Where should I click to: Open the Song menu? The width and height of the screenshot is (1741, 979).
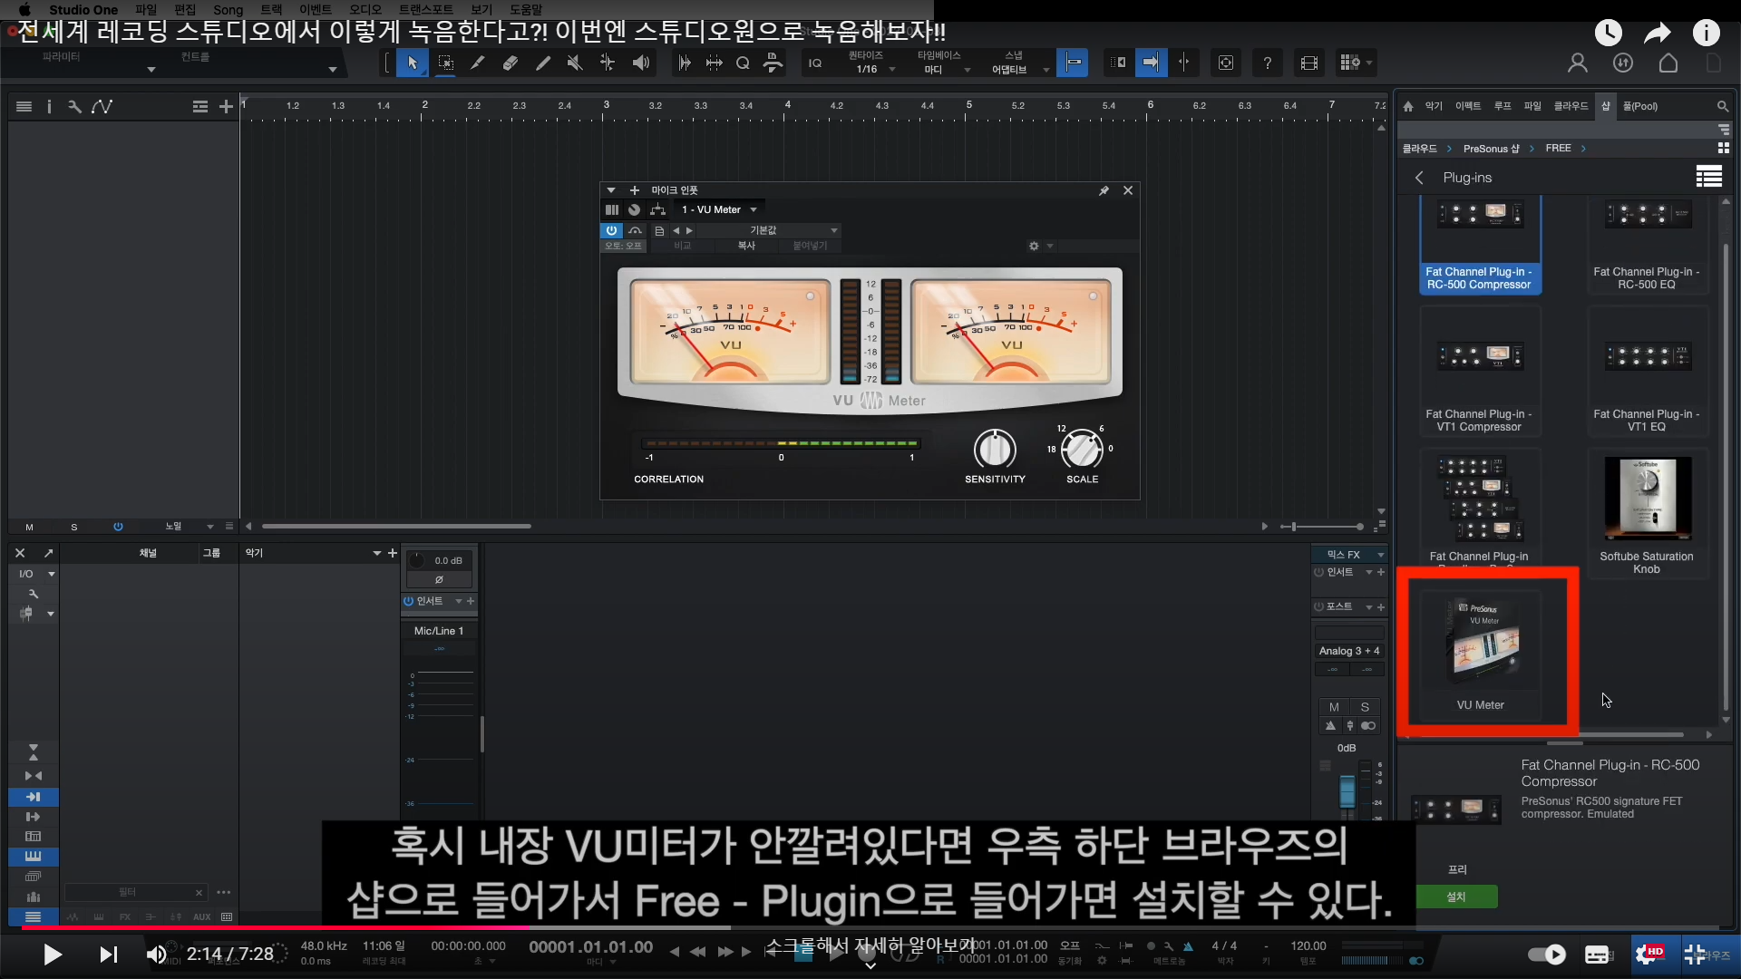tap(229, 10)
